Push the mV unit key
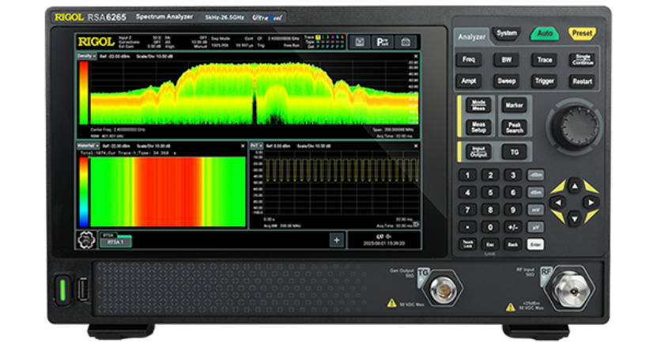 535,209
